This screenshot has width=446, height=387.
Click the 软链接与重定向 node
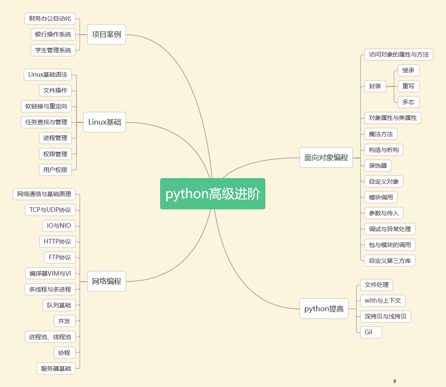46,107
